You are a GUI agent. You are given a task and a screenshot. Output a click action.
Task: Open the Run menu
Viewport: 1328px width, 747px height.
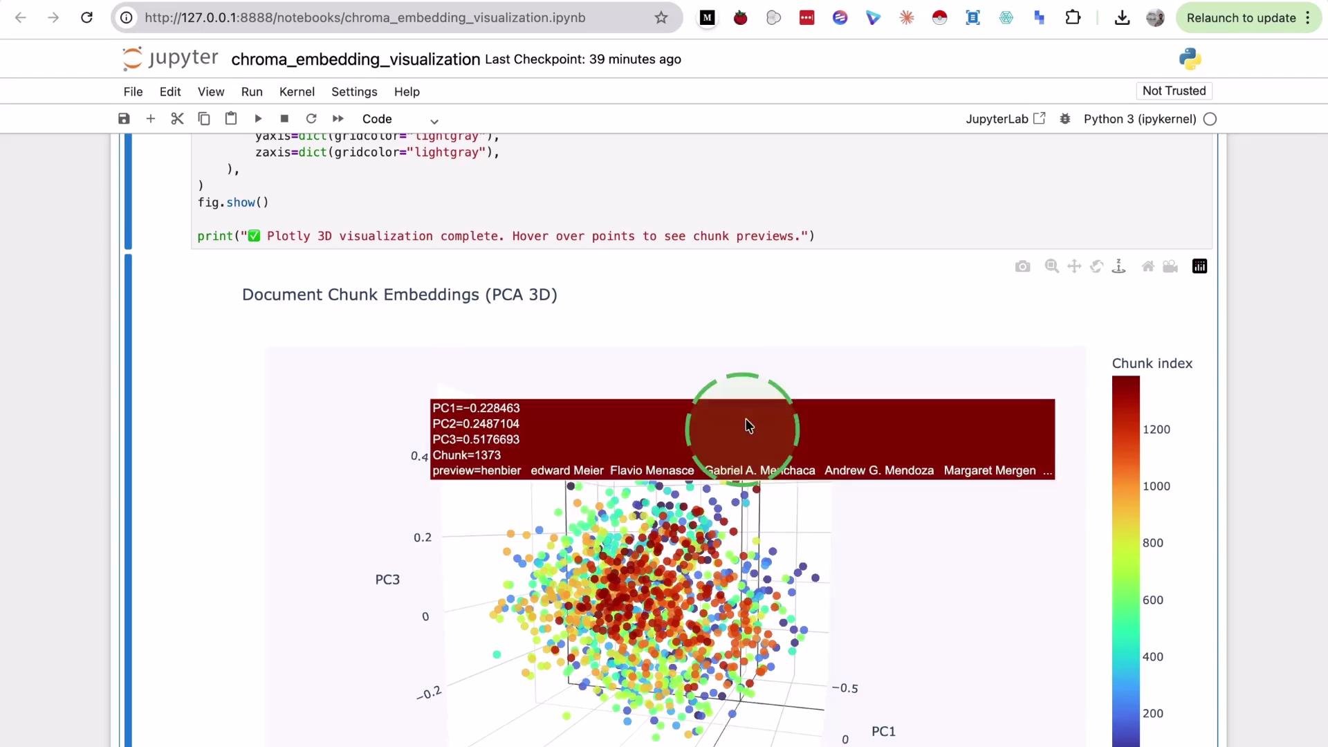[x=252, y=91]
